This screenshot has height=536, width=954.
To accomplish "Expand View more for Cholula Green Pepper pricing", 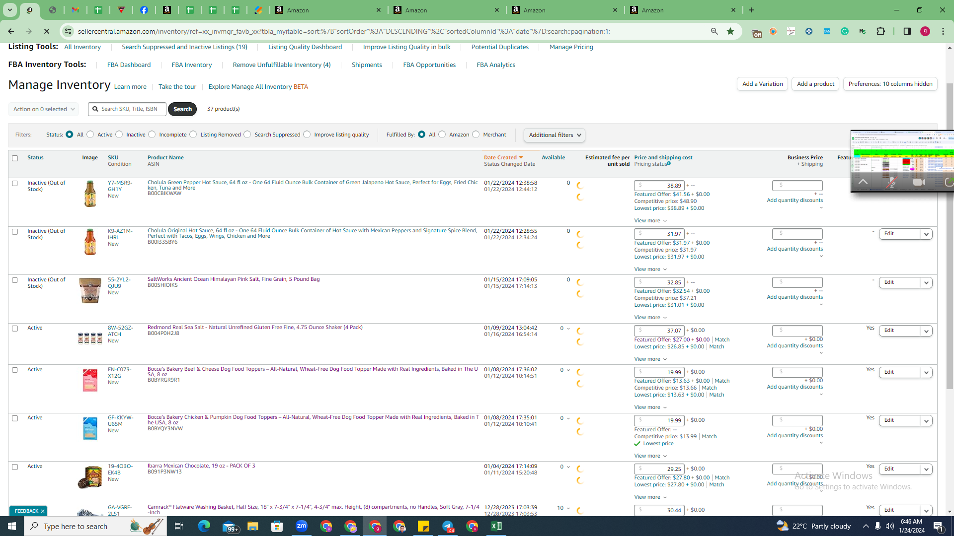I will coord(650,221).
